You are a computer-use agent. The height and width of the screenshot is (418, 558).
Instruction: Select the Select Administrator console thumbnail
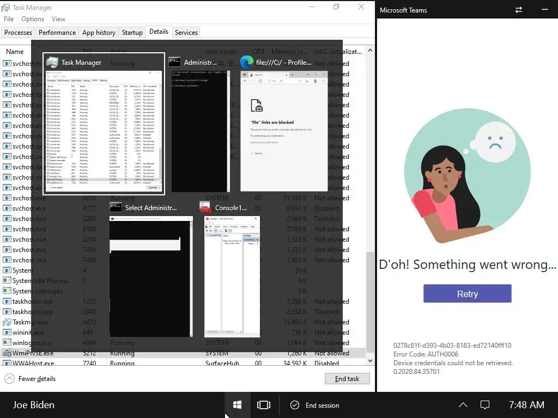click(x=151, y=276)
